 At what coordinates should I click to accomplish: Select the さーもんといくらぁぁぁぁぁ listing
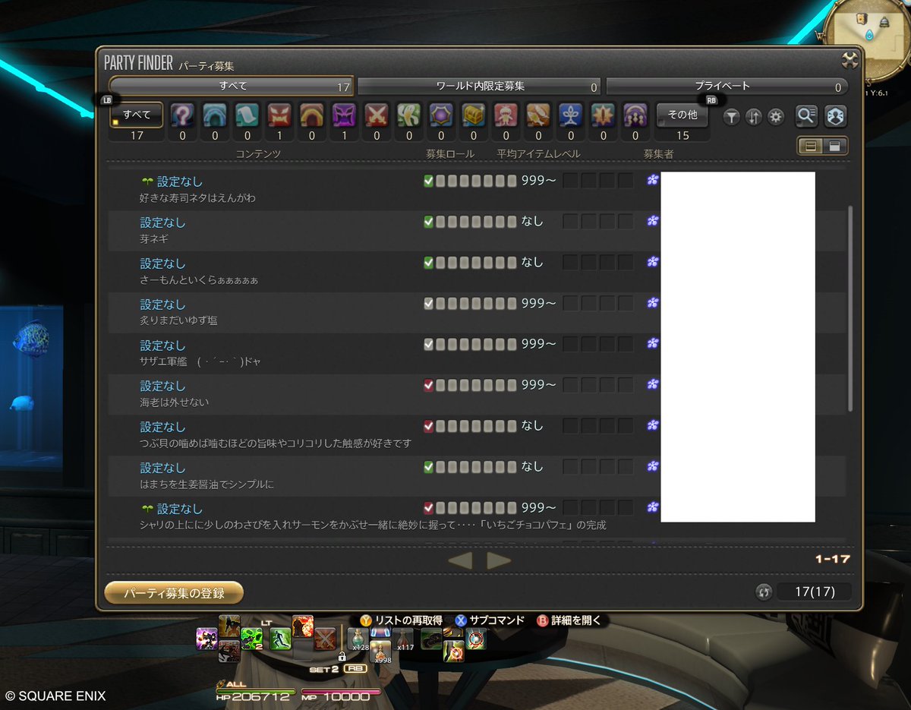(x=476, y=272)
